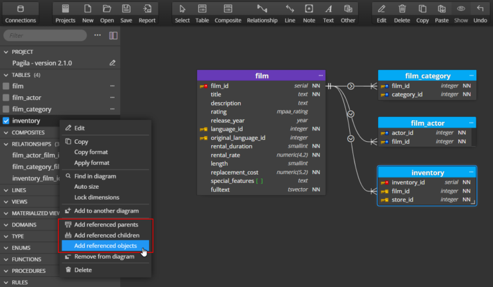This screenshot has height=287, width=493.
Task: Check the film table checkbox
Action: click(6, 86)
